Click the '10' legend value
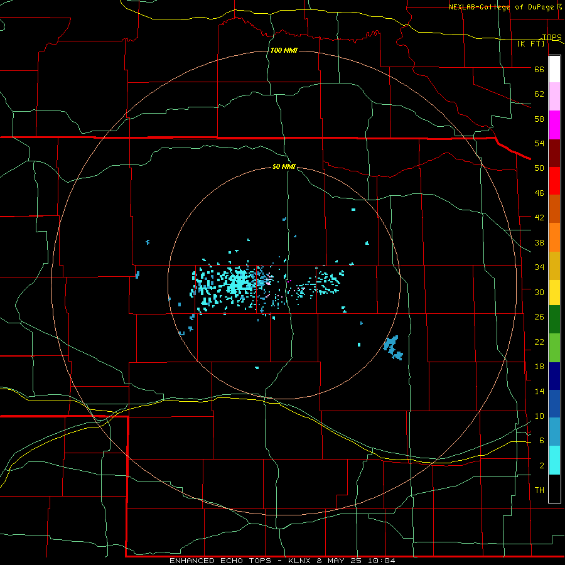565x565 pixels. tap(539, 416)
